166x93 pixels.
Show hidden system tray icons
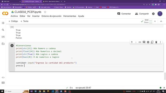tap(138, 91)
